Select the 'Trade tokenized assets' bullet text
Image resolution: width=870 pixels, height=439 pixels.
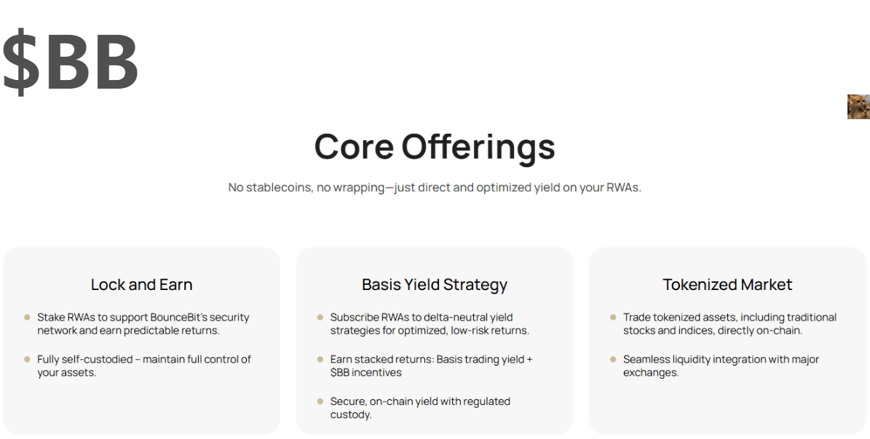pos(729,324)
